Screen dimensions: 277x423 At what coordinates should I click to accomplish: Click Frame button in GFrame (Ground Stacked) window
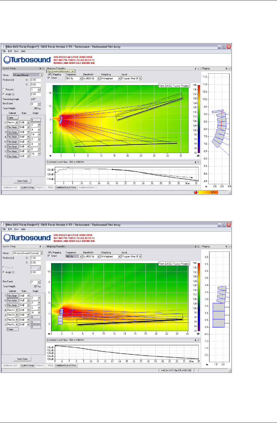tap(13, 329)
